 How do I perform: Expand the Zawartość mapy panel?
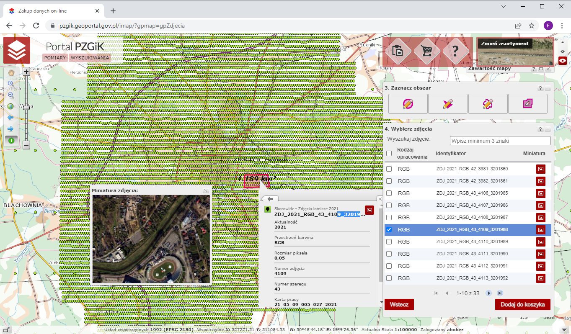(541, 69)
